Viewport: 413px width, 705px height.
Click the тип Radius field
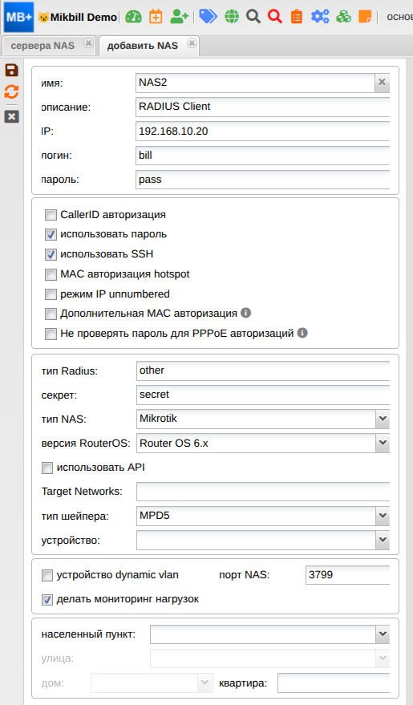point(263,371)
